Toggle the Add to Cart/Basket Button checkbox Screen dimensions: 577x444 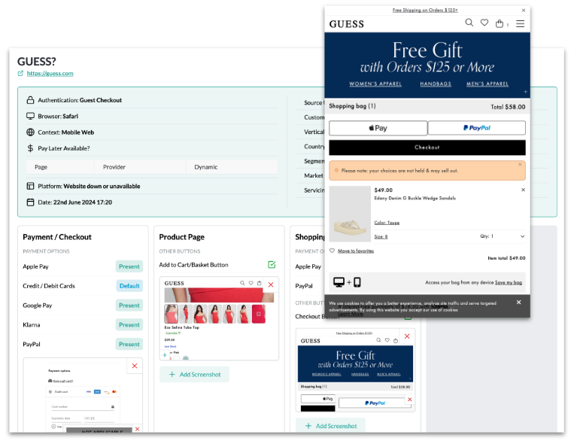tap(272, 265)
